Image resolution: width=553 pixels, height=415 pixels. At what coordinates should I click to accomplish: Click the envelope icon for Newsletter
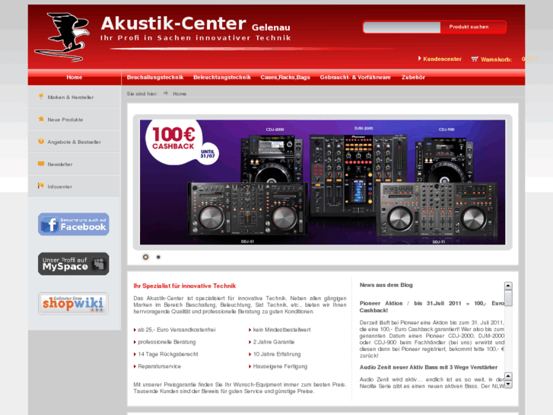click(41, 164)
